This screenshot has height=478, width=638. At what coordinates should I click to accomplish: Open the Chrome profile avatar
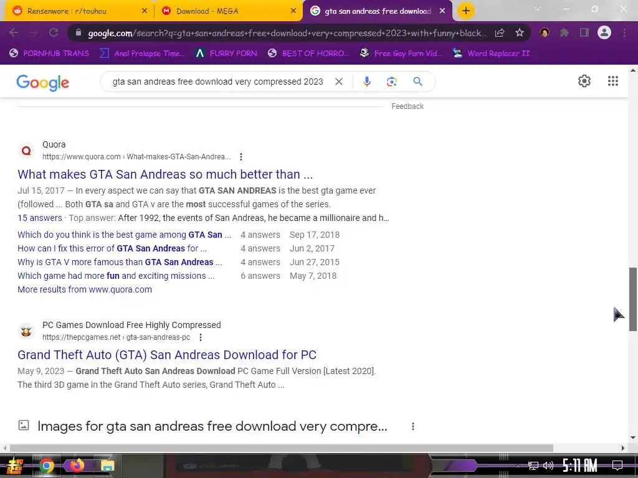point(604,32)
